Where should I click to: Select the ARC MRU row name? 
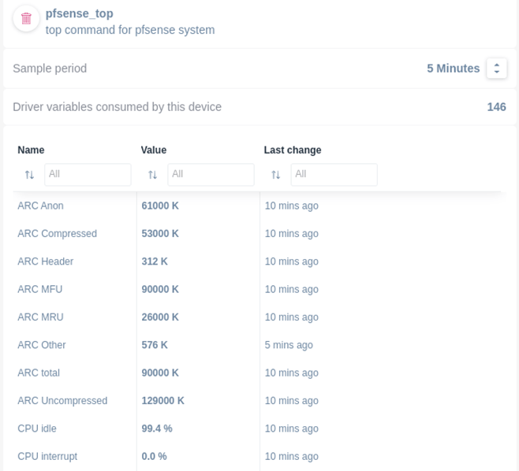pyautogui.click(x=40, y=317)
